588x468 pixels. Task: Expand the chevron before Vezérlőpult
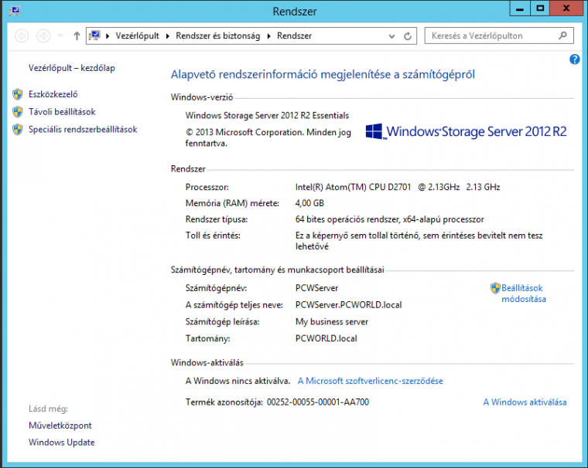(108, 36)
